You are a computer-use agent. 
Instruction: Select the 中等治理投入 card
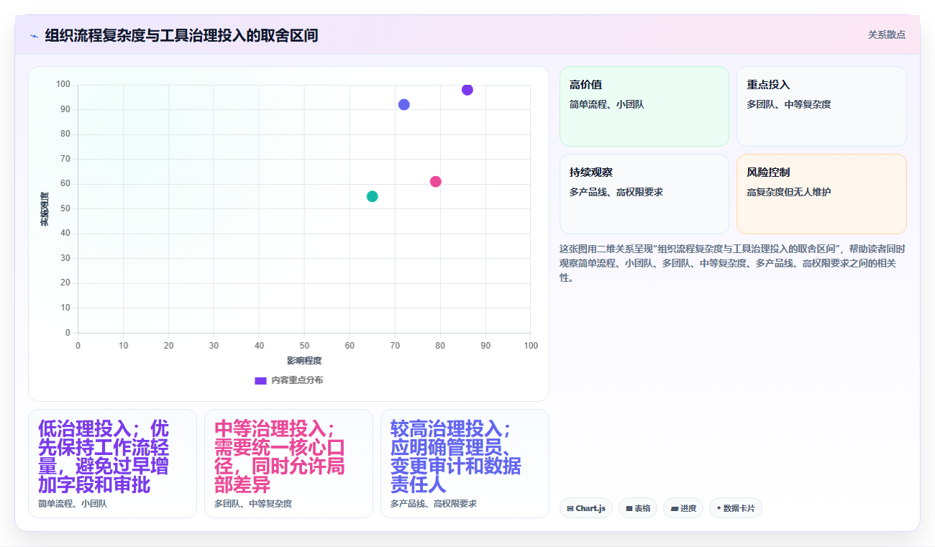point(288,464)
